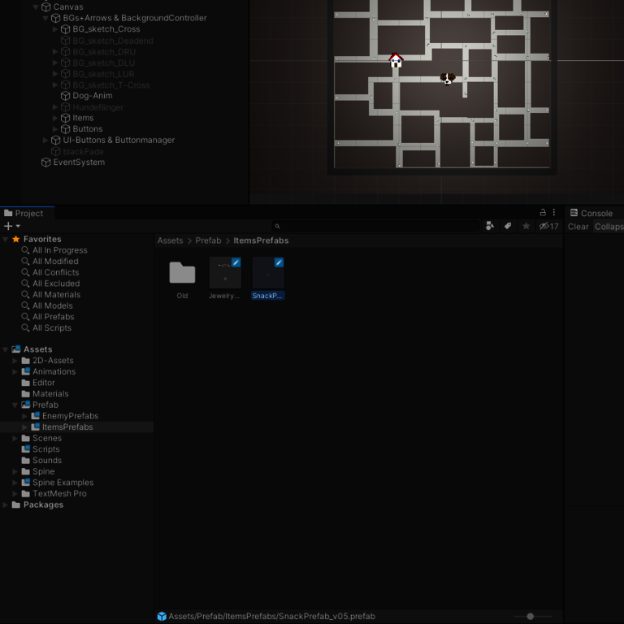Toggle hidden packages visibility eye icon
Image resolution: width=624 pixels, height=624 pixels.
tap(544, 226)
